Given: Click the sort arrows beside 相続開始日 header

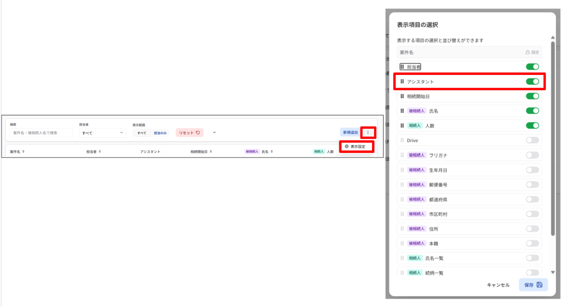Looking at the screenshot, I should click(211, 152).
